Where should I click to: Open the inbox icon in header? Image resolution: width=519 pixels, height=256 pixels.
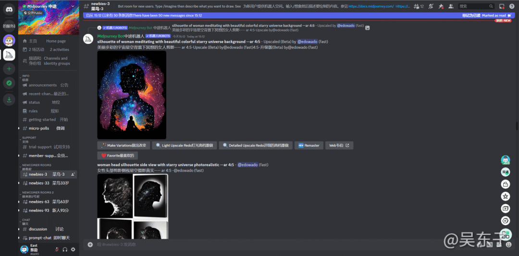click(502, 6)
